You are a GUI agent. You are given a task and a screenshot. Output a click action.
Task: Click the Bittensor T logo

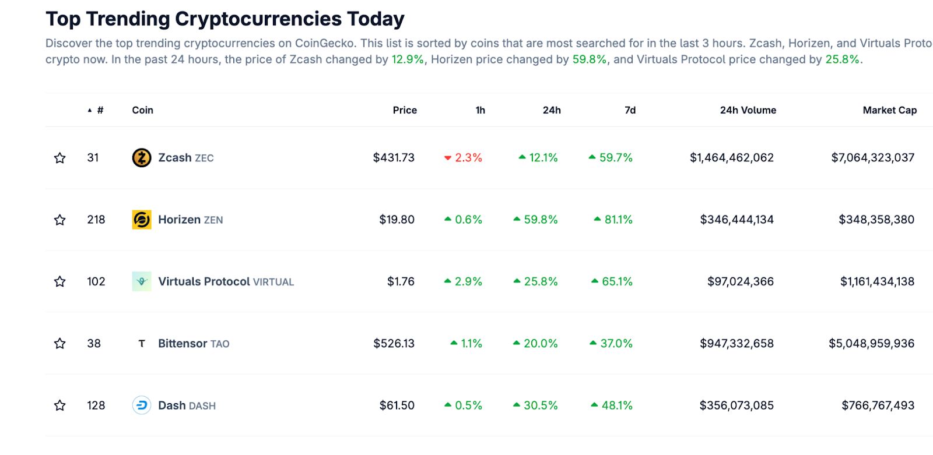[142, 343]
